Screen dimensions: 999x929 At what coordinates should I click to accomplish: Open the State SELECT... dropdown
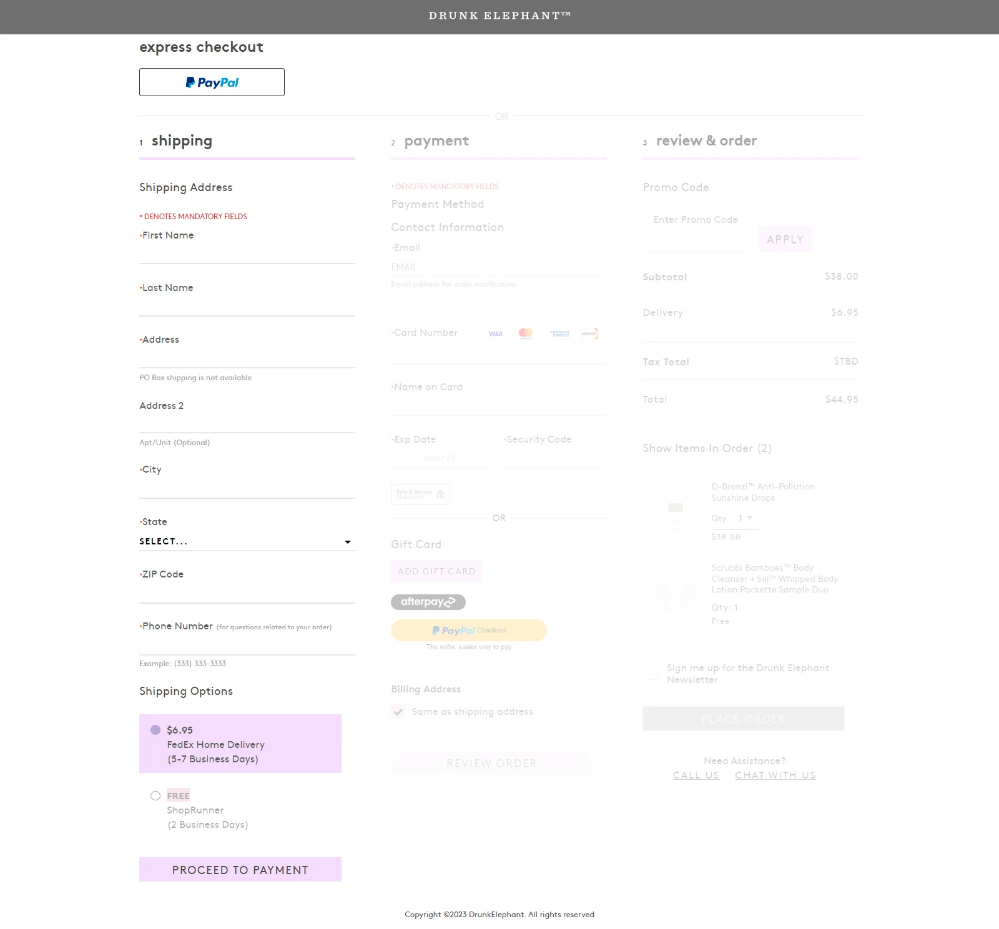point(247,541)
